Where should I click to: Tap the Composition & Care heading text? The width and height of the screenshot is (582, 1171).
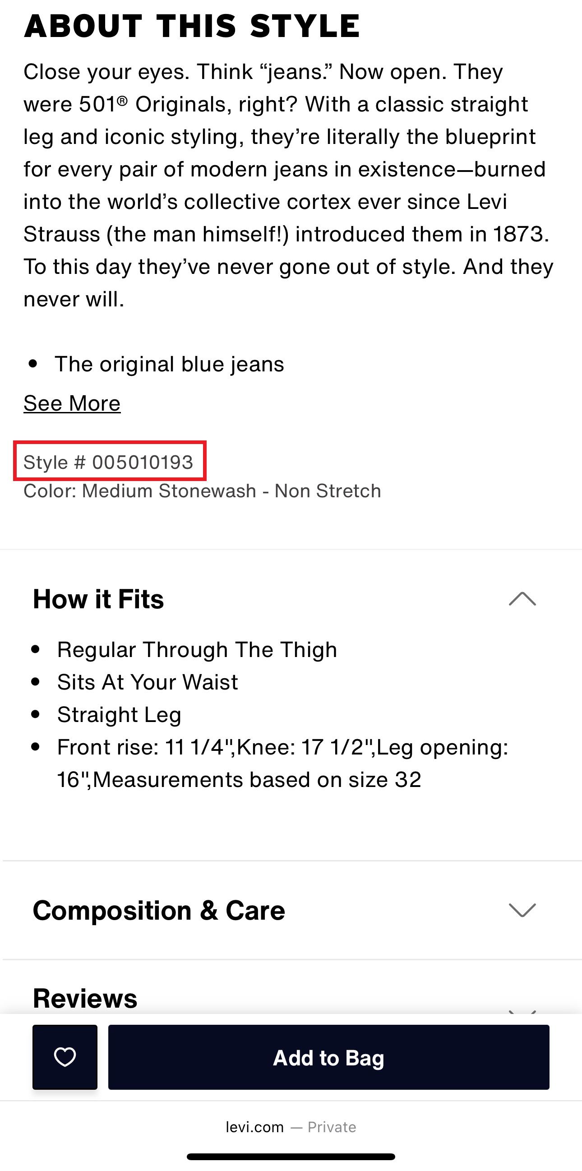(158, 911)
